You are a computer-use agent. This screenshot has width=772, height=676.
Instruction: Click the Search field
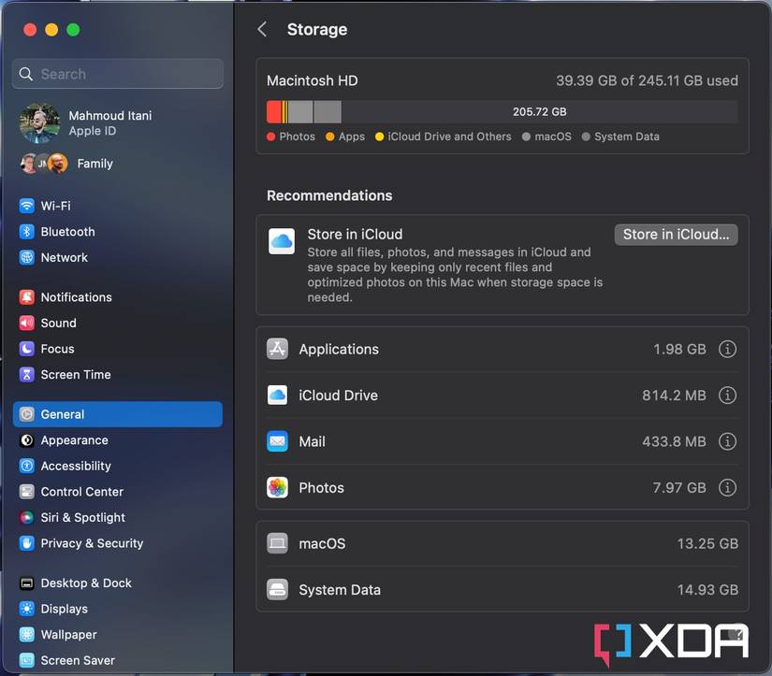(x=118, y=74)
